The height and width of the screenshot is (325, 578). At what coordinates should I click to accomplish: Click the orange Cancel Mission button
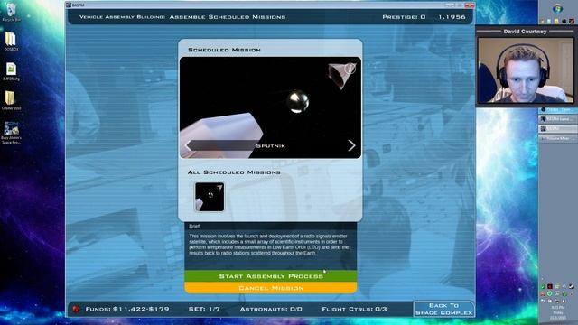click(x=271, y=288)
